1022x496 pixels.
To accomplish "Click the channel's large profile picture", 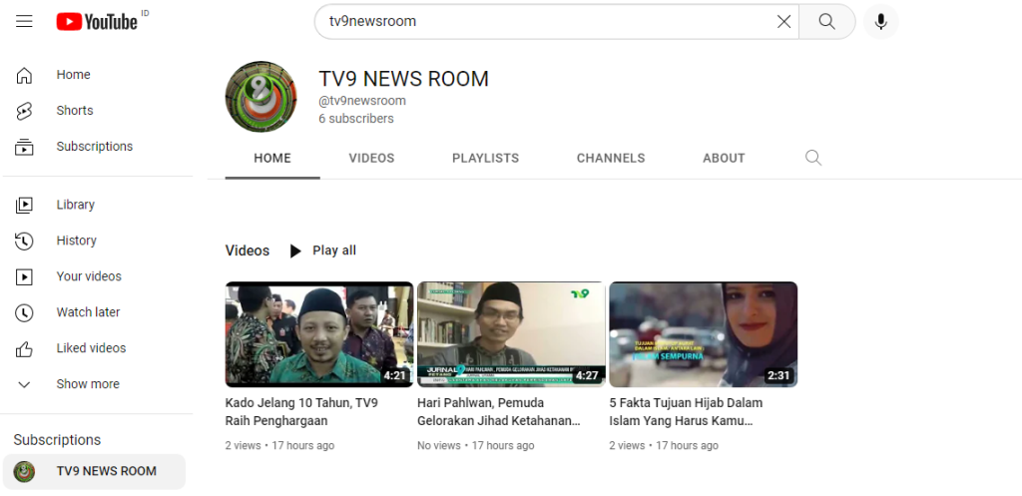I will click(x=260, y=97).
